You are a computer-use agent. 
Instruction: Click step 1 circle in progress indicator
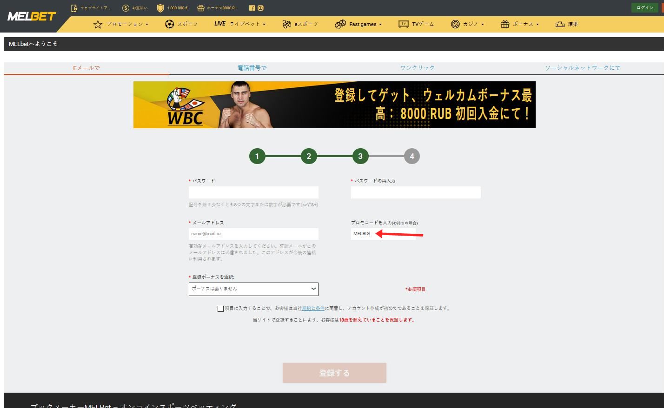tap(257, 156)
